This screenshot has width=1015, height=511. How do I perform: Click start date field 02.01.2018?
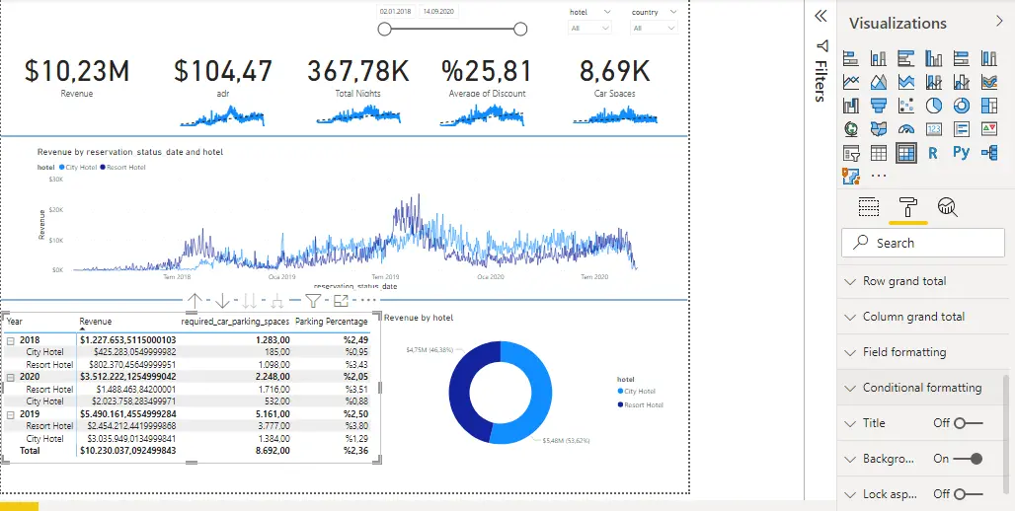(396, 12)
